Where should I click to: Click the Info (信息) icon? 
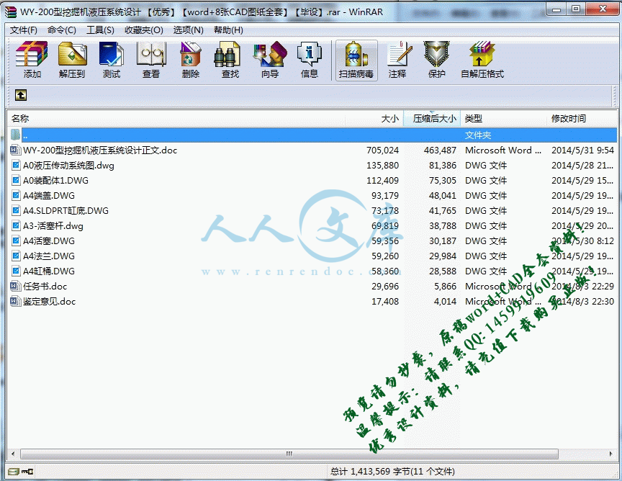coord(310,54)
